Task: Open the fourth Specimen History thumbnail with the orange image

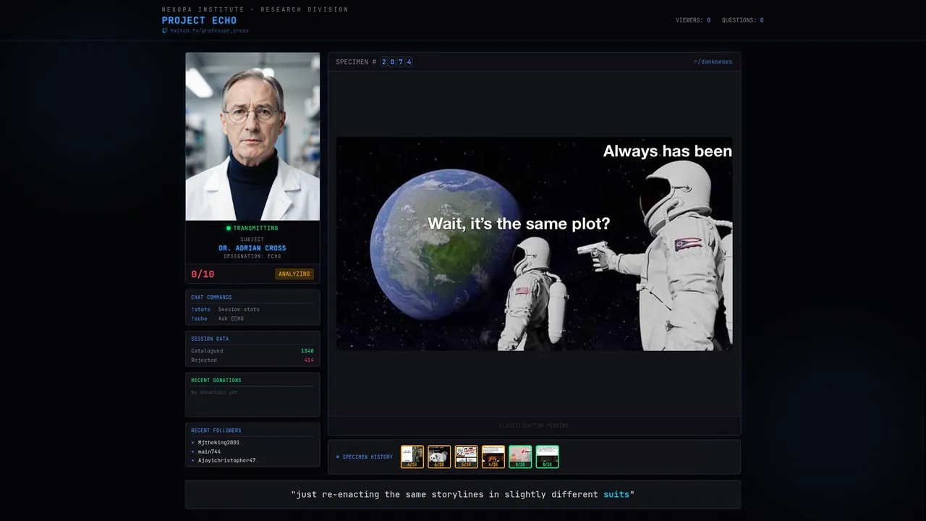Action: tap(493, 457)
